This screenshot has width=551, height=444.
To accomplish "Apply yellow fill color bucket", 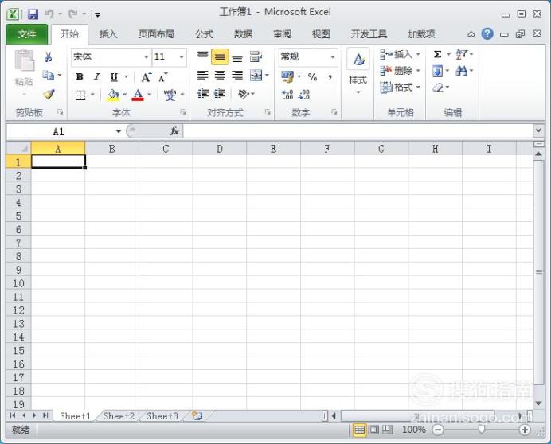I will point(113,95).
